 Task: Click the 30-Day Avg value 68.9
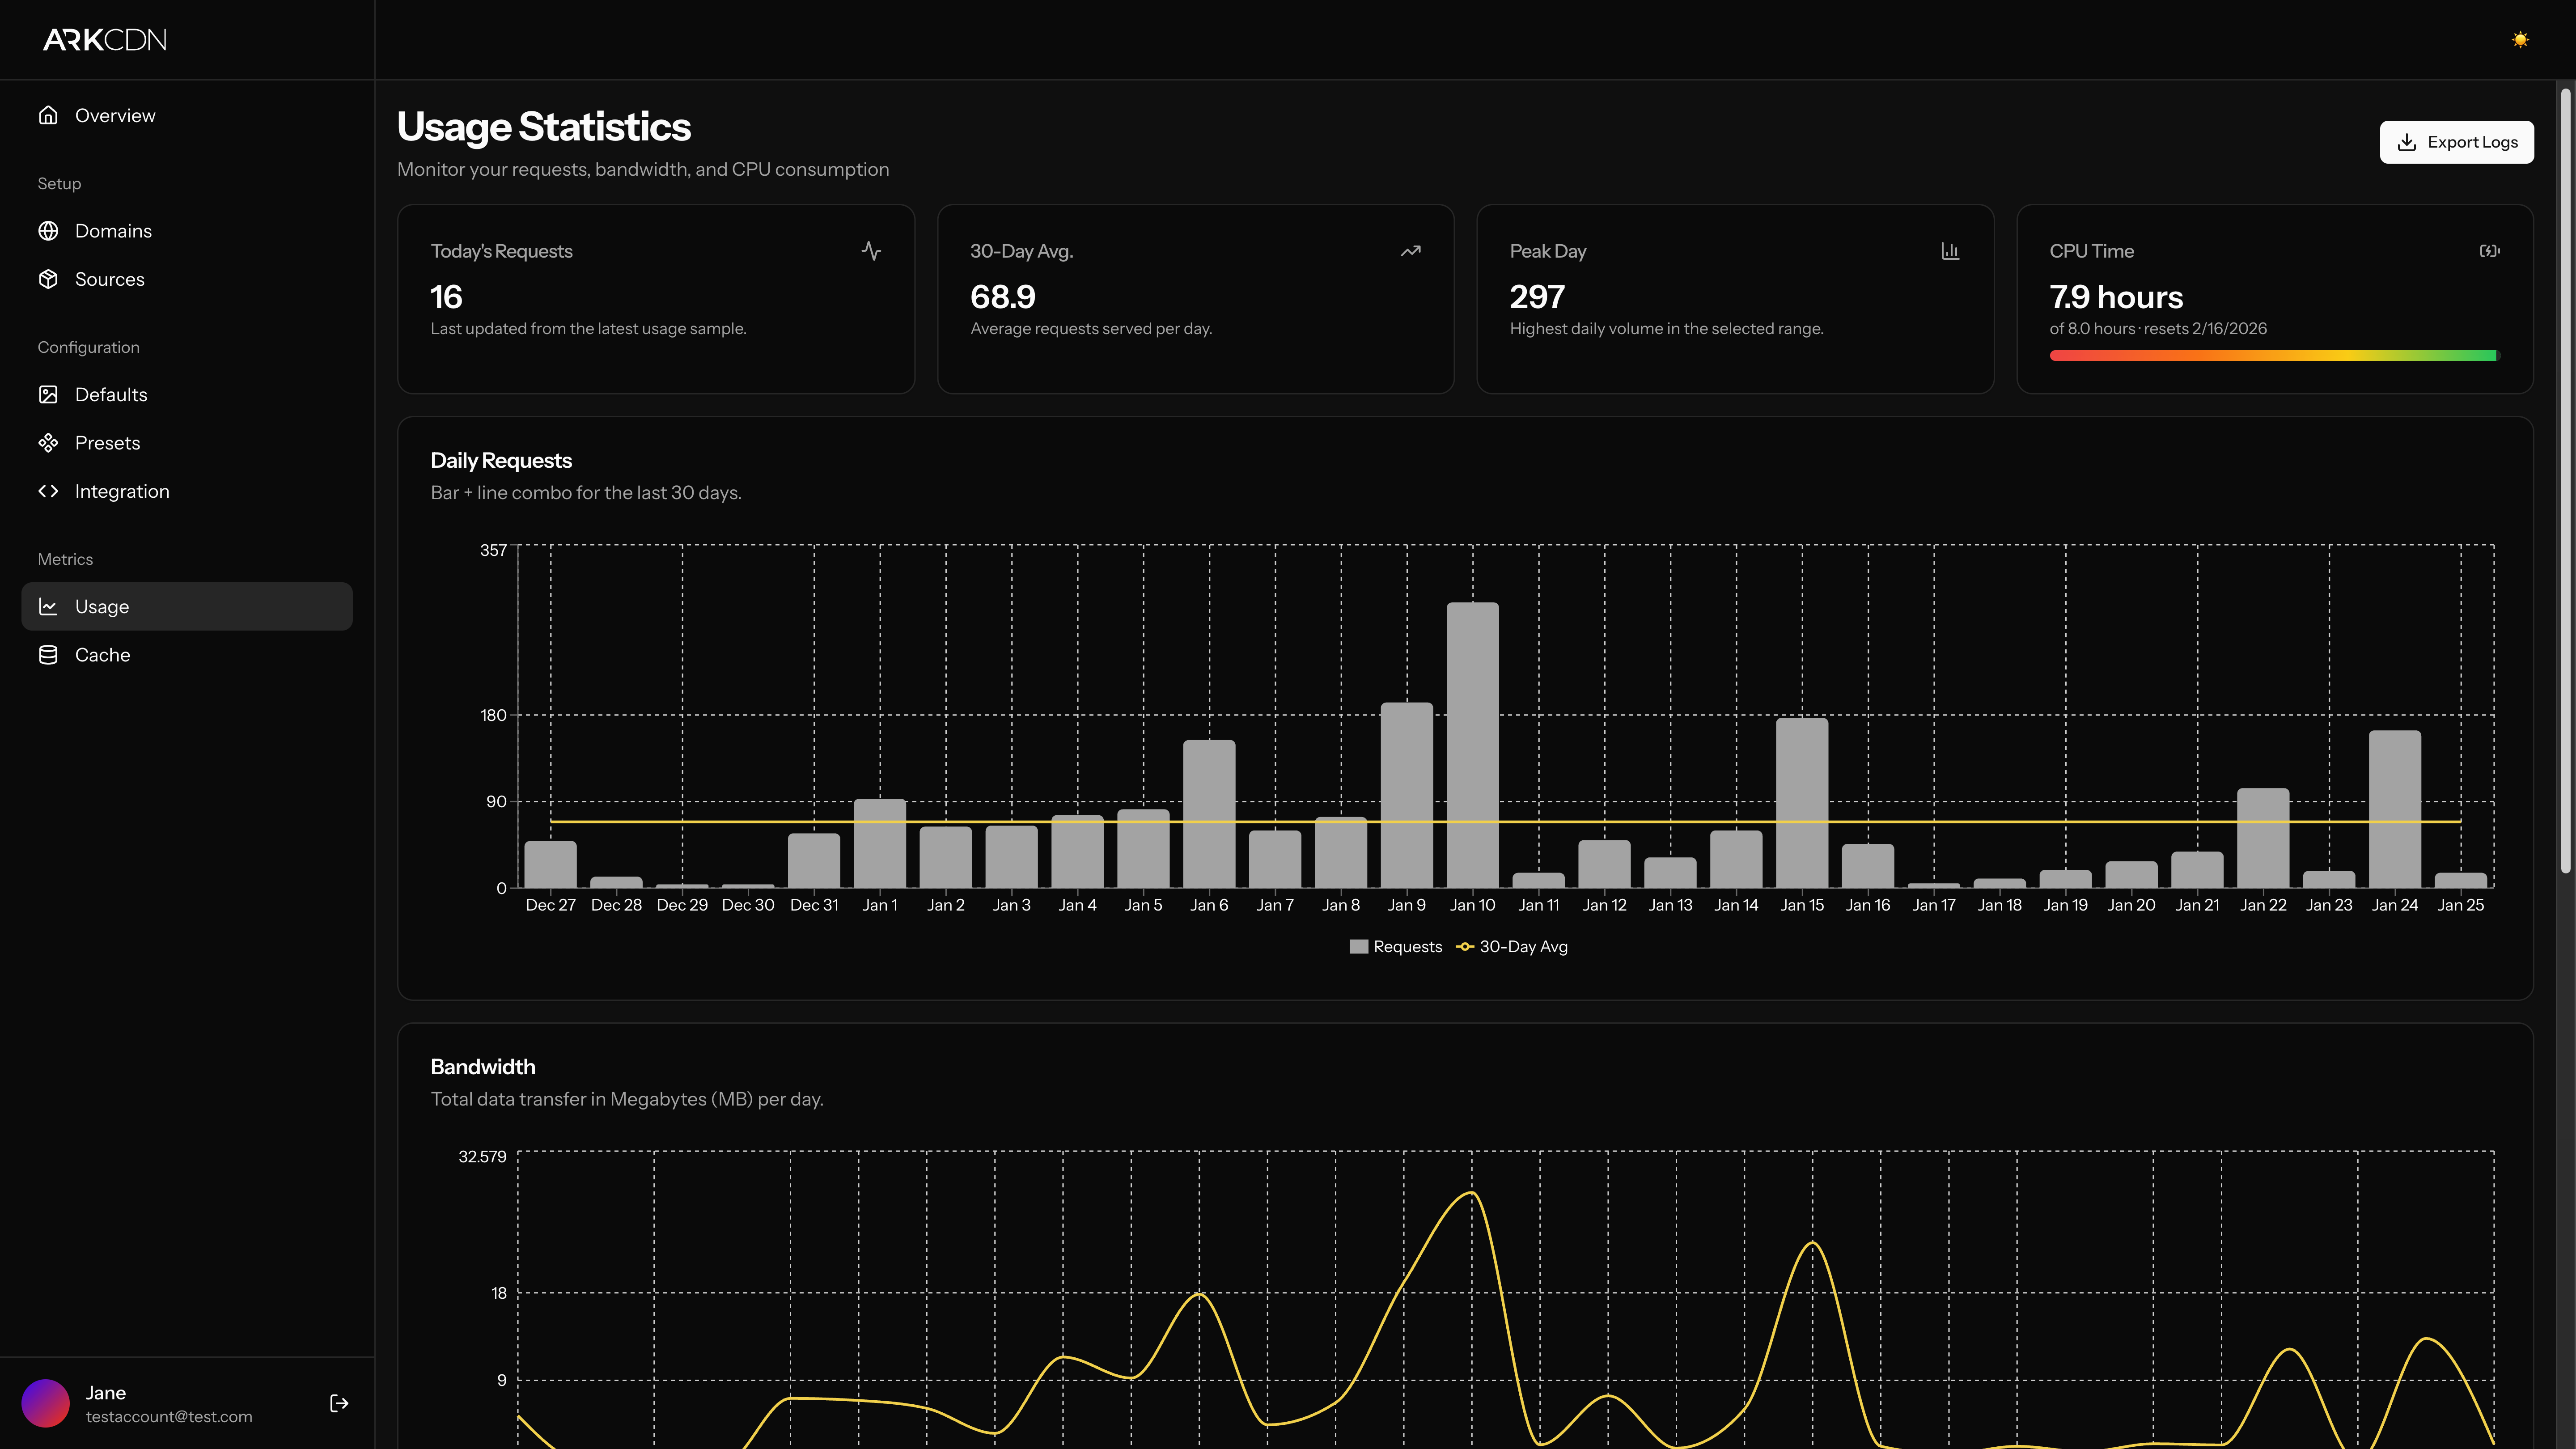point(1003,297)
